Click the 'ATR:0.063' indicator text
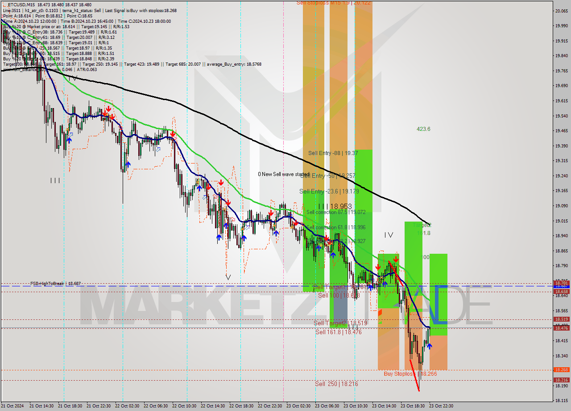This screenshot has height=411, width=571. [86, 70]
